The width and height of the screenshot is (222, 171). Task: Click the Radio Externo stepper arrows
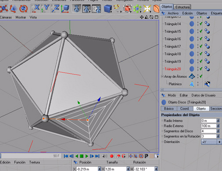(218, 126)
